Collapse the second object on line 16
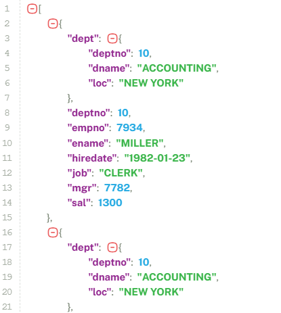The image size is (281, 313). [53, 233]
